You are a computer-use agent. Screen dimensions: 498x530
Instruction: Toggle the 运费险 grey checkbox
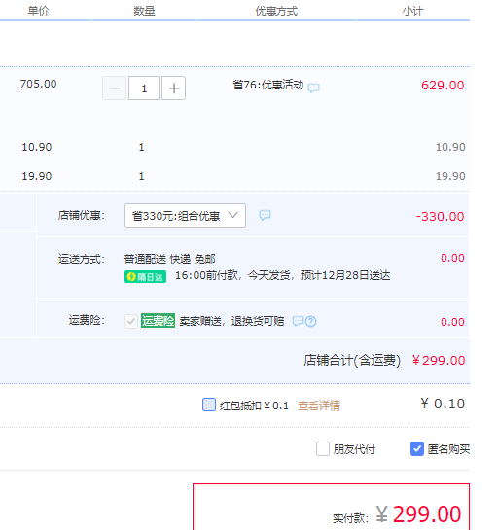(x=131, y=321)
